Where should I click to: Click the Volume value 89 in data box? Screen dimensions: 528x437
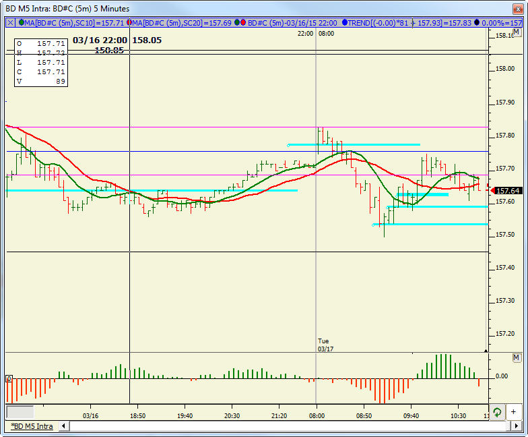pos(61,82)
